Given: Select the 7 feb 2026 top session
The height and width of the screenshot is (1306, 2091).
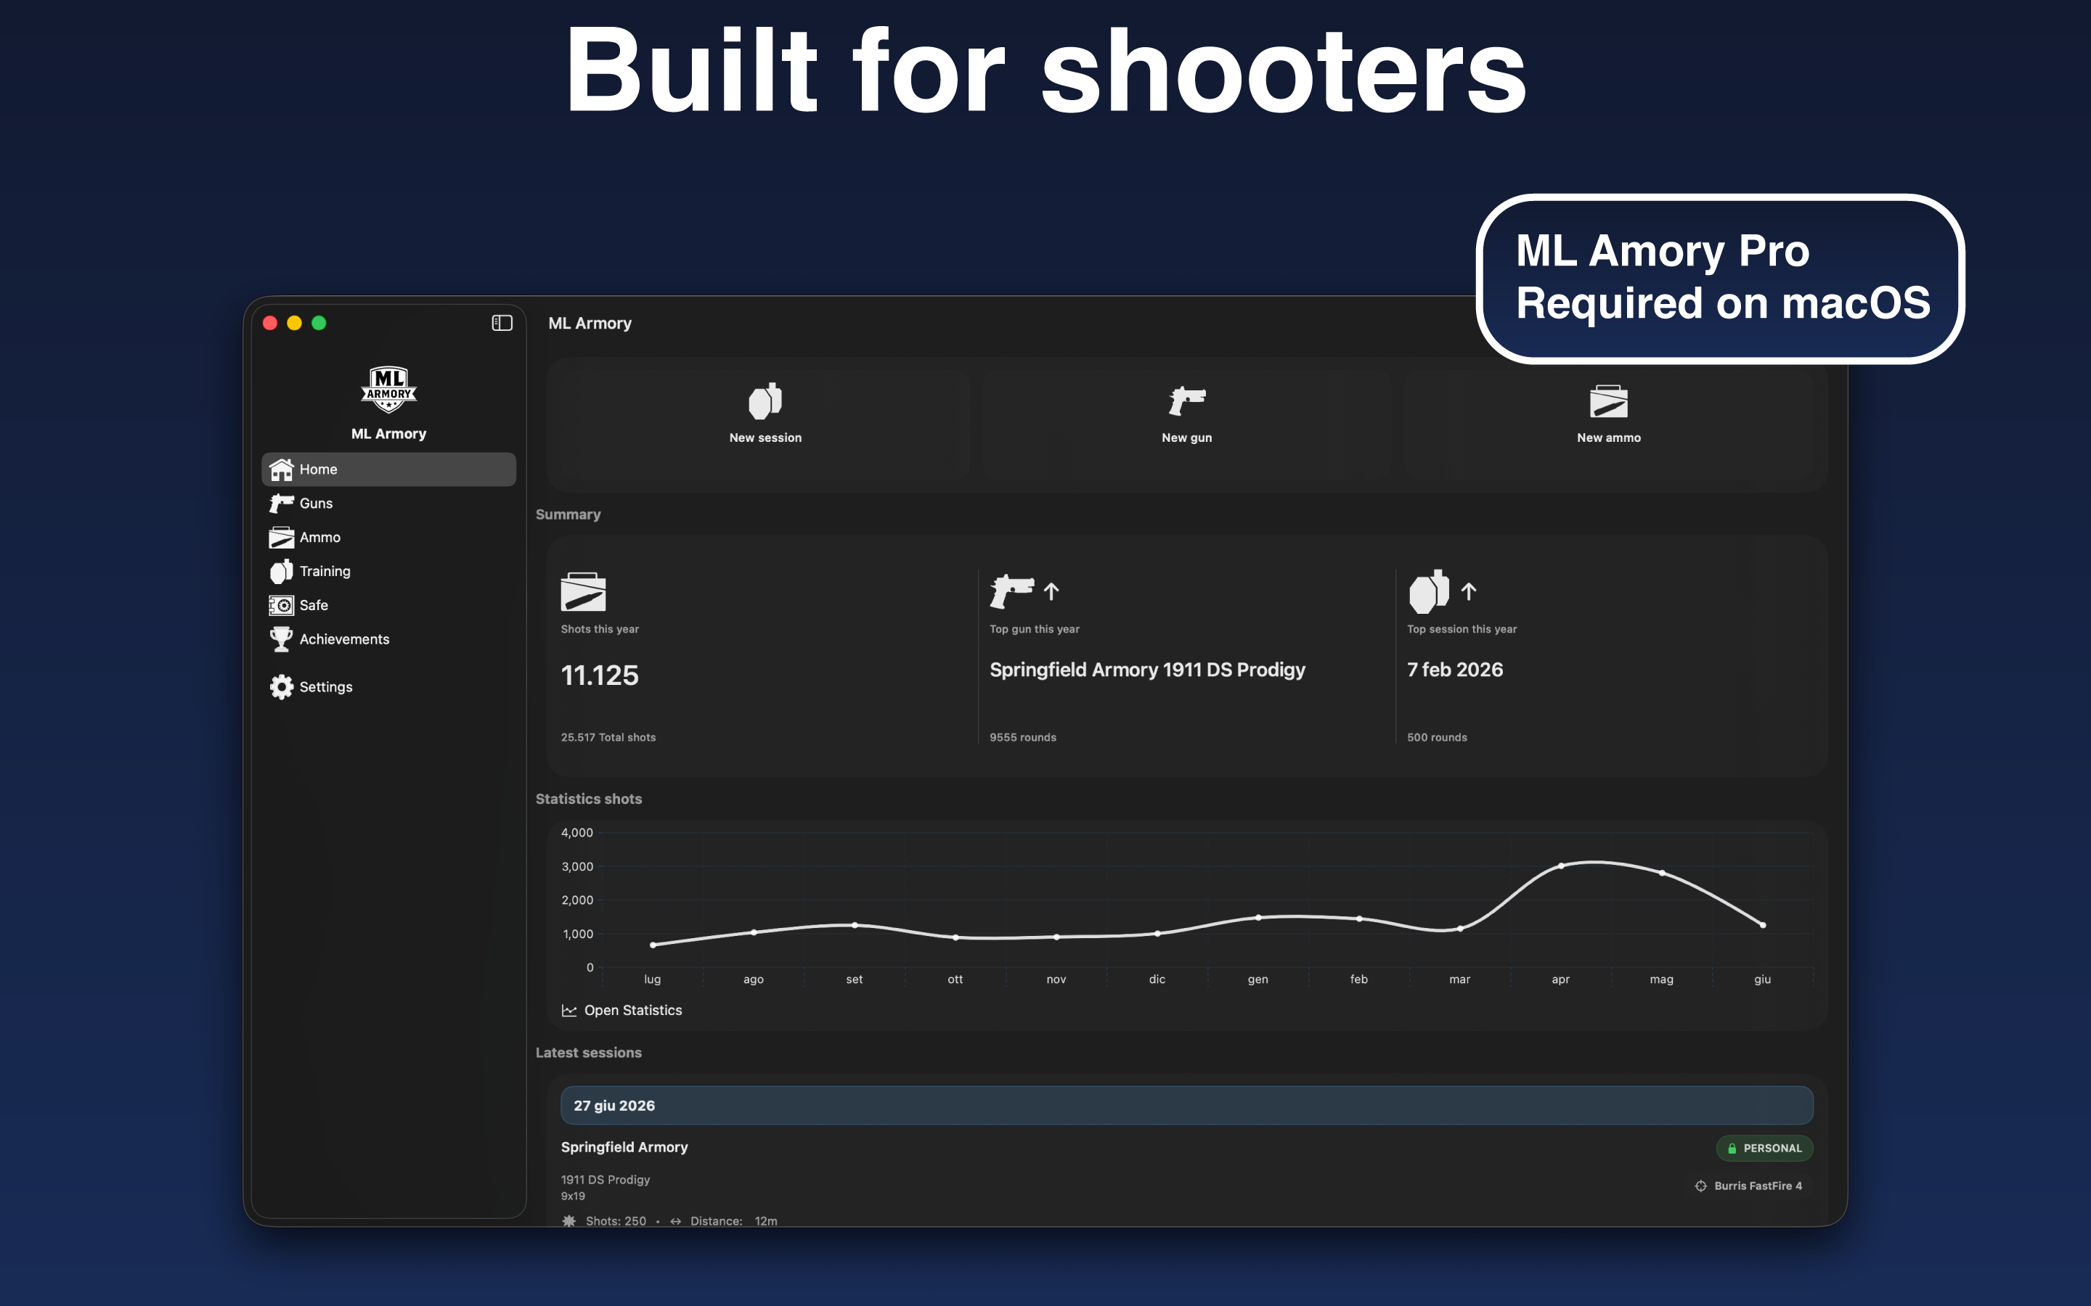Looking at the screenshot, I should pos(1455,670).
